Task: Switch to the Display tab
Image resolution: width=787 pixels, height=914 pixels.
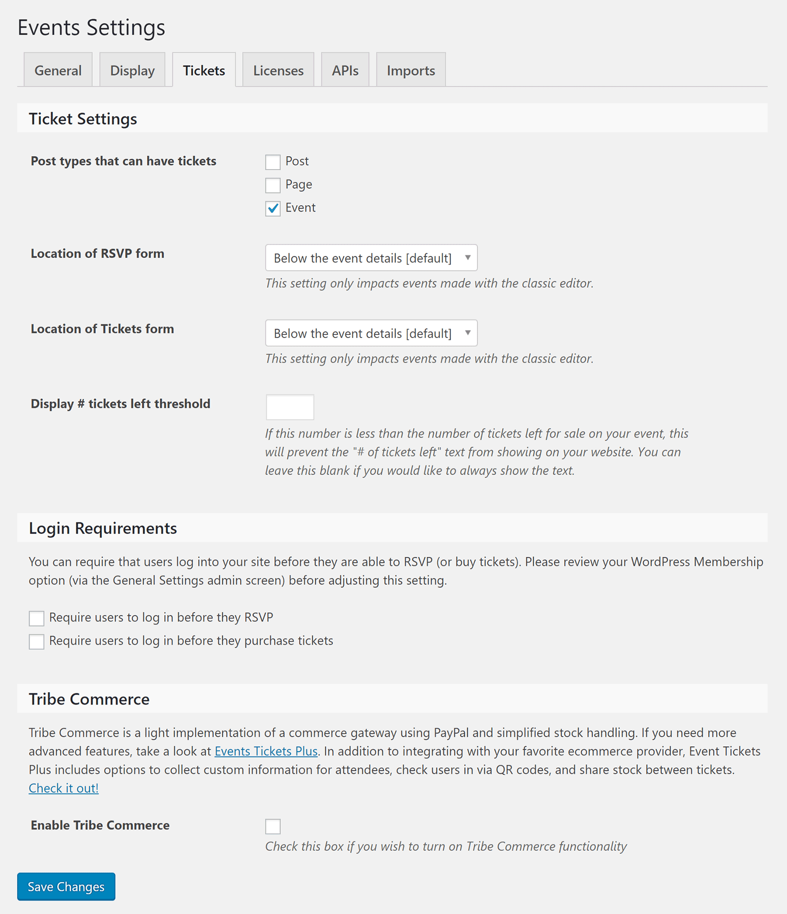Action: (132, 70)
